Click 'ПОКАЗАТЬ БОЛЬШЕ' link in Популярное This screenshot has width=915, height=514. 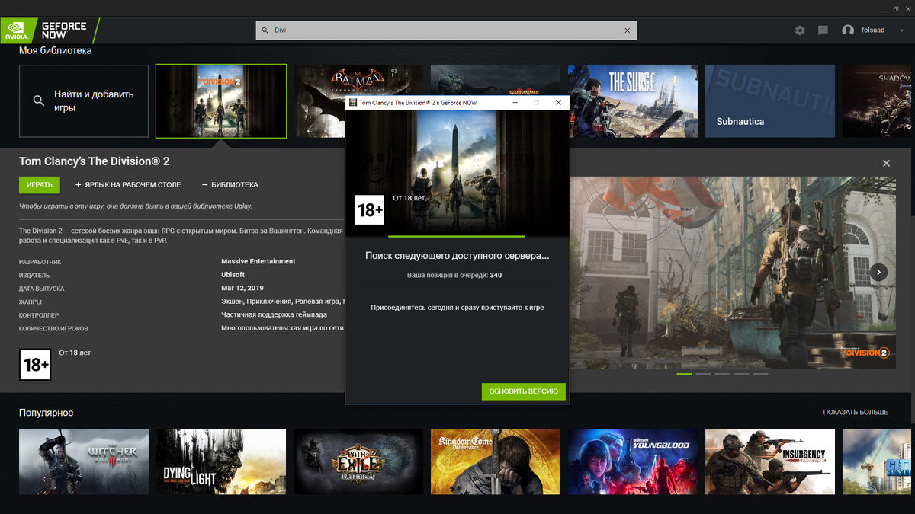(x=856, y=412)
